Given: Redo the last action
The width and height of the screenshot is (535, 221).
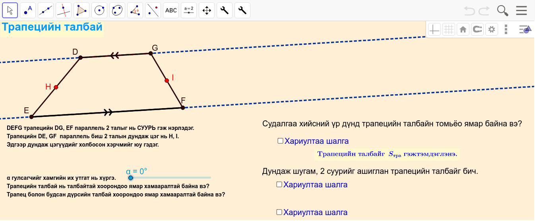Looking at the screenshot, I should point(484,11).
